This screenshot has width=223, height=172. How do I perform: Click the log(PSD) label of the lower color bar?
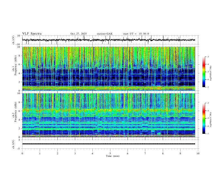pyautogui.click(x=211, y=119)
